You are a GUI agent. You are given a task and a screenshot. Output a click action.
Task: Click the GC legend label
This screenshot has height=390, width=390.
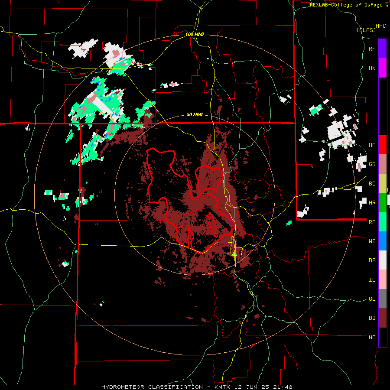click(372, 299)
